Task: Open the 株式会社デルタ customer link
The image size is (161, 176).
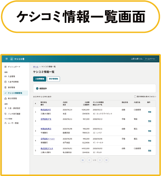Action: click(47, 149)
